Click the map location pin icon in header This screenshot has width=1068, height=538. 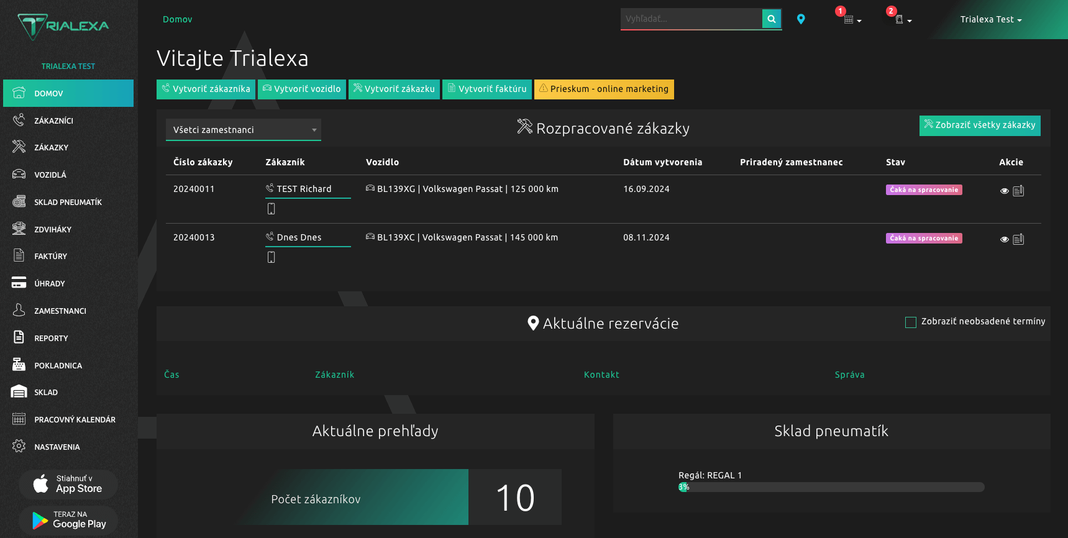[x=801, y=19]
